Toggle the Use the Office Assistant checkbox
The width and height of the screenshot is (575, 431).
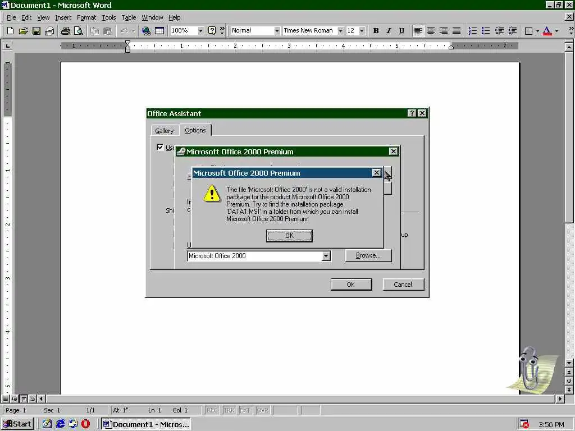coord(160,148)
